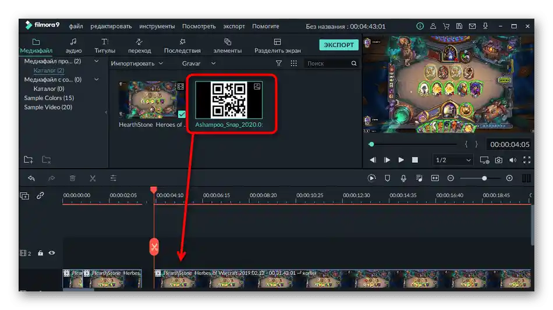
Task: Open the редактировать menu
Action: 111,26
